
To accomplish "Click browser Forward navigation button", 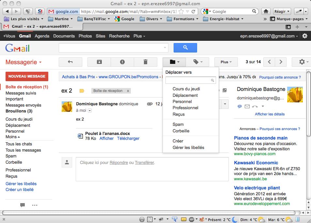I will (16, 11).
